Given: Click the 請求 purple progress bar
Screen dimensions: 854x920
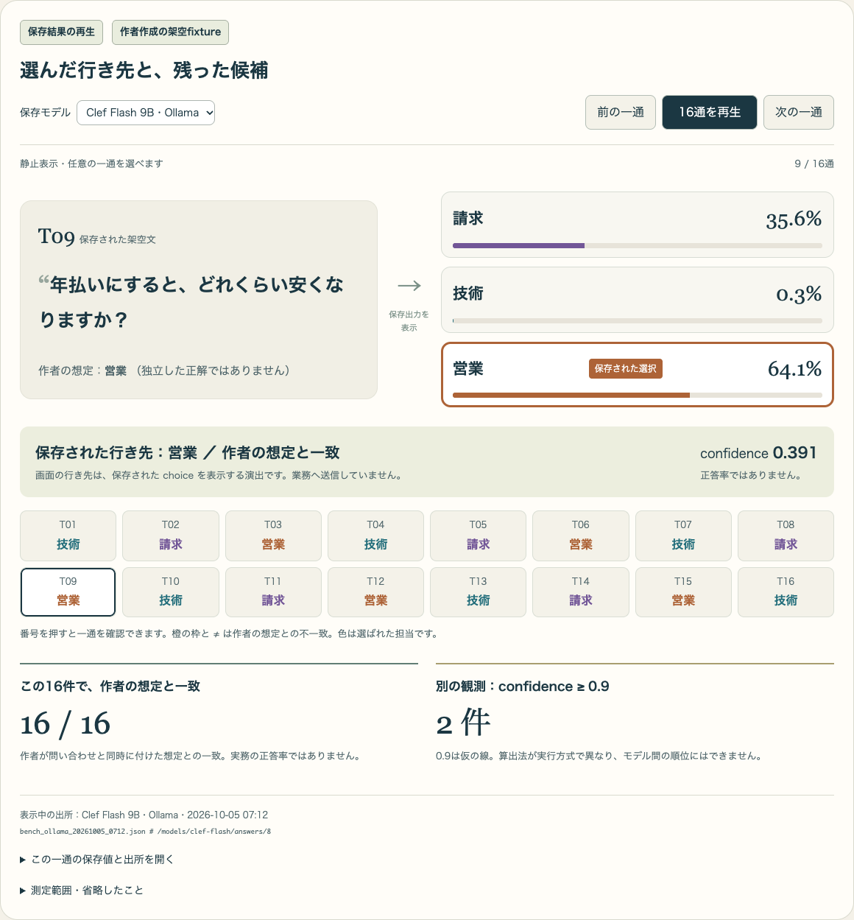Looking at the screenshot, I should coord(638,245).
